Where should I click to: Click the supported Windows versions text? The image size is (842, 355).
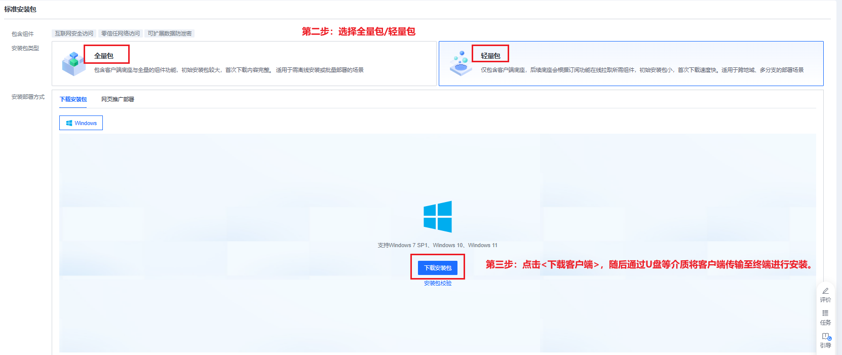pos(437,245)
